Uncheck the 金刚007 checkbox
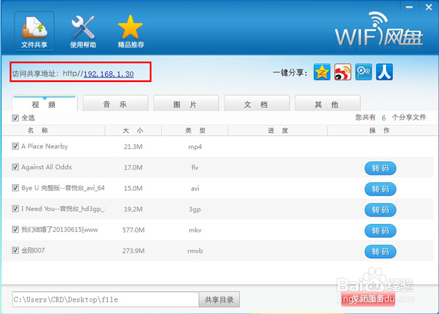This screenshot has height=314, width=439. pos(15,250)
